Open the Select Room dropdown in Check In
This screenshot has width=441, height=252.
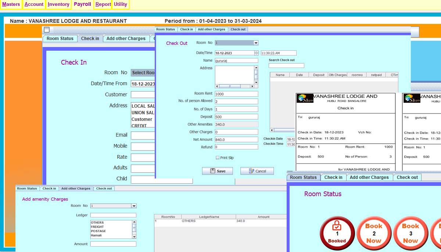(143, 73)
